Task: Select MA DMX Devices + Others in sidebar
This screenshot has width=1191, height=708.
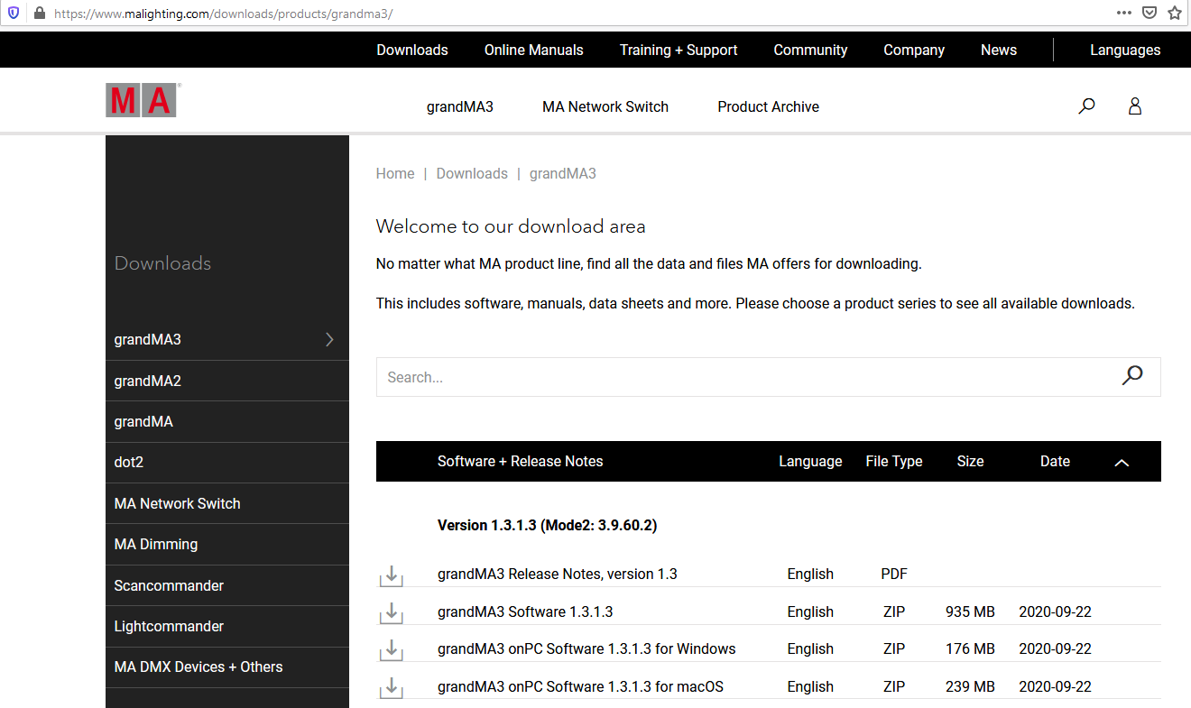Action: pyautogui.click(x=227, y=667)
